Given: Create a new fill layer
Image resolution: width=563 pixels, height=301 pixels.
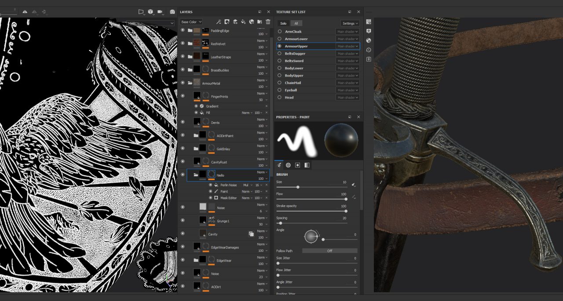Looking at the screenshot, I should [x=244, y=22].
